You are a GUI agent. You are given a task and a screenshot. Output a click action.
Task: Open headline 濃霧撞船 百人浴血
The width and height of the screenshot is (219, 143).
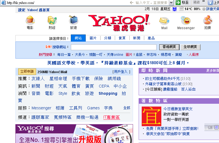(179, 89)
